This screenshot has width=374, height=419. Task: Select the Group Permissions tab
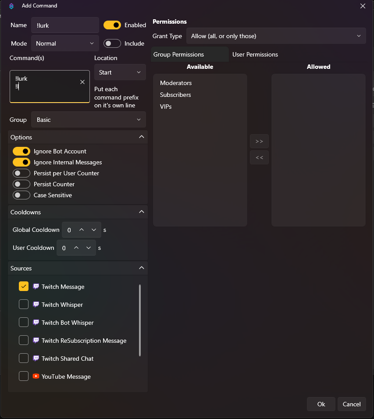click(179, 54)
